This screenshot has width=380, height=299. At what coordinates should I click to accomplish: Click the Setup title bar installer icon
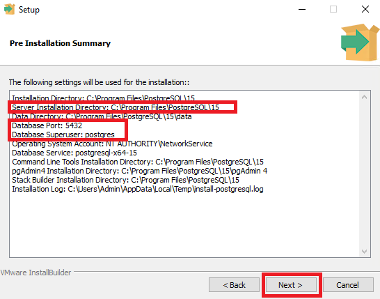10,9
